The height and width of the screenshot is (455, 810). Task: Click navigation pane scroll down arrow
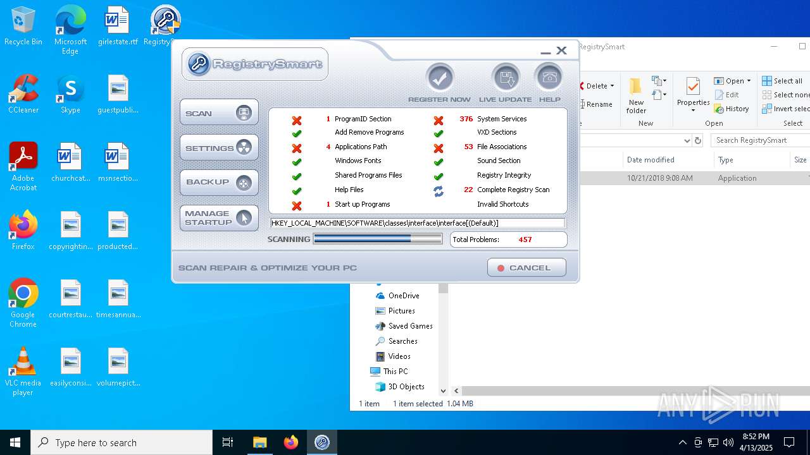click(x=443, y=391)
